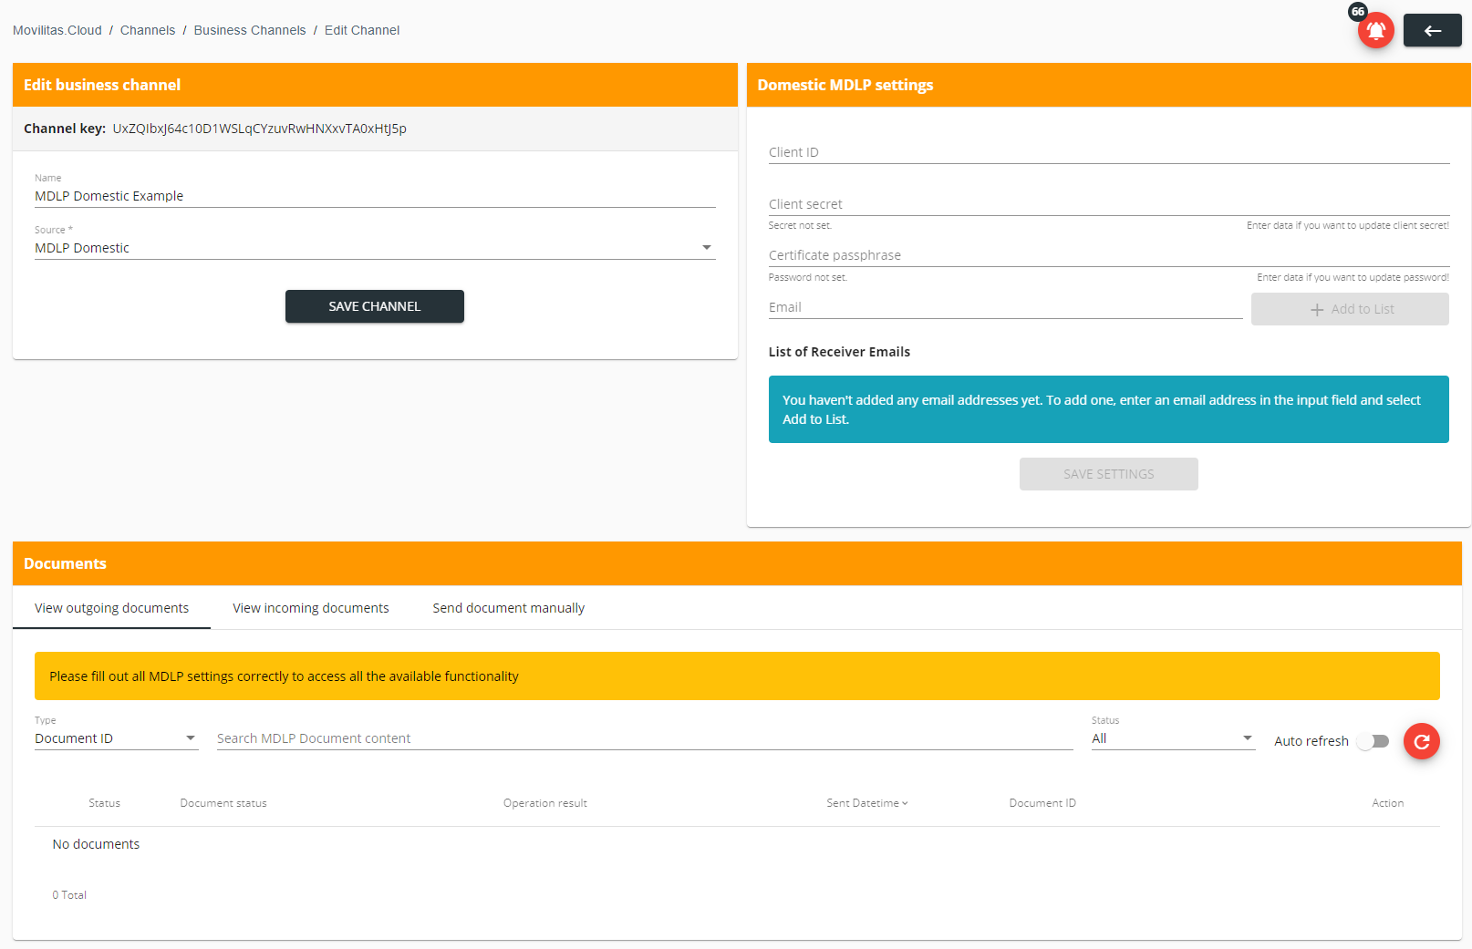
Task: Refresh the documents list
Action: pyautogui.click(x=1421, y=741)
